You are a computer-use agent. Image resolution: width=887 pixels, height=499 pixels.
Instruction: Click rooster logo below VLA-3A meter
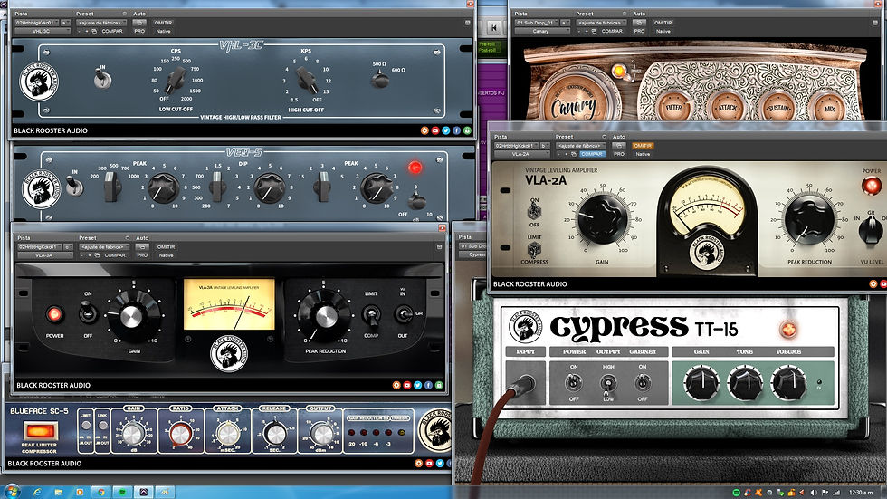(x=228, y=353)
